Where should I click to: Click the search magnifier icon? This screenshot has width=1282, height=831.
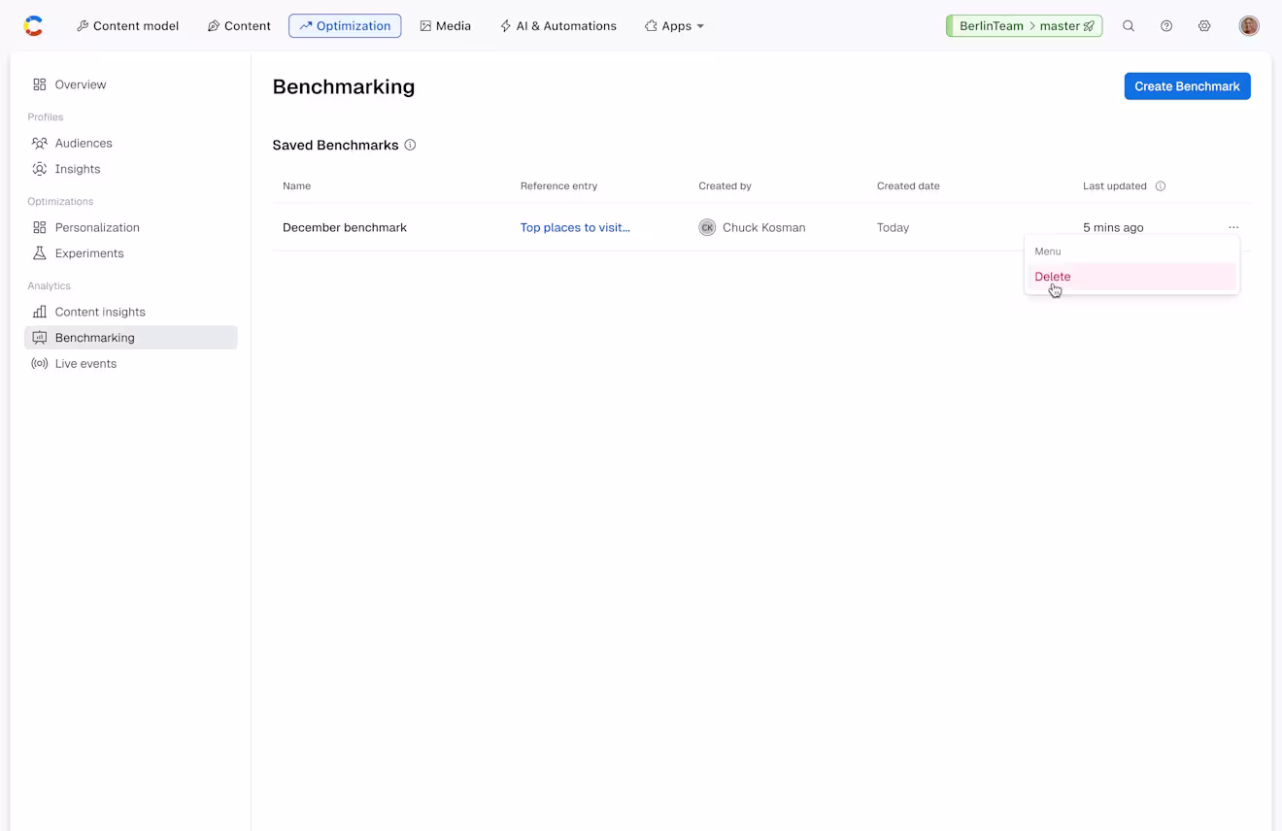(1129, 26)
